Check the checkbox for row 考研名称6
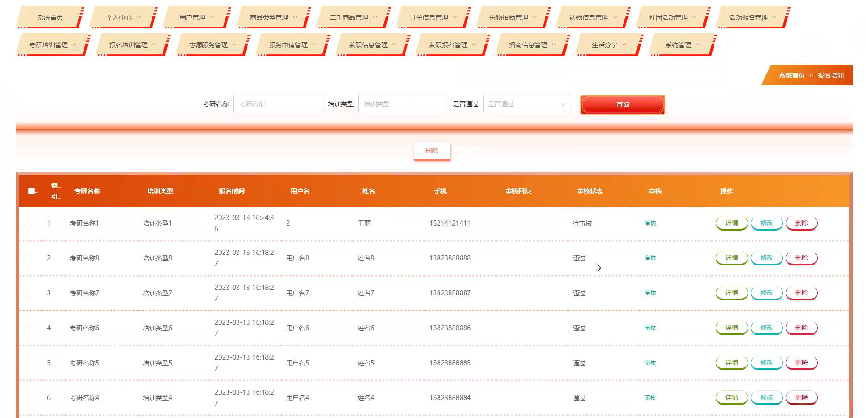This screenshot has width=866, height=418. tap(27, 328)
